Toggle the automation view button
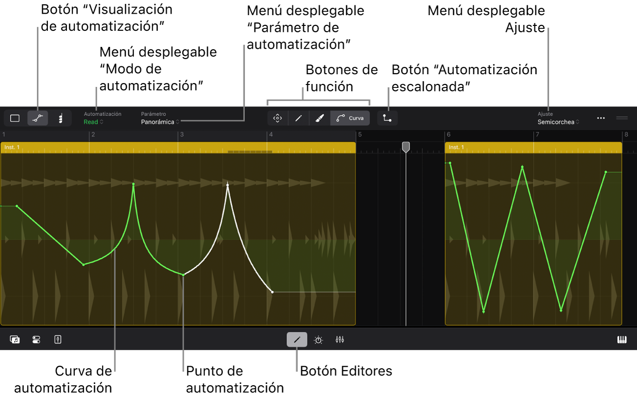Viewport: 637px width, 399px height. tap(38, 118)
